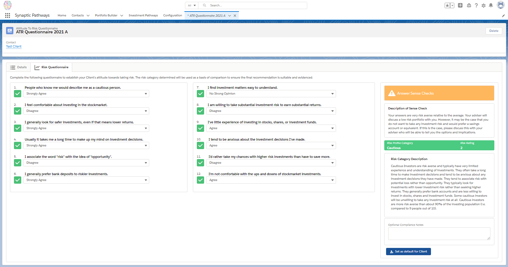Open the answer dropdown for question 4

point(86,145)
